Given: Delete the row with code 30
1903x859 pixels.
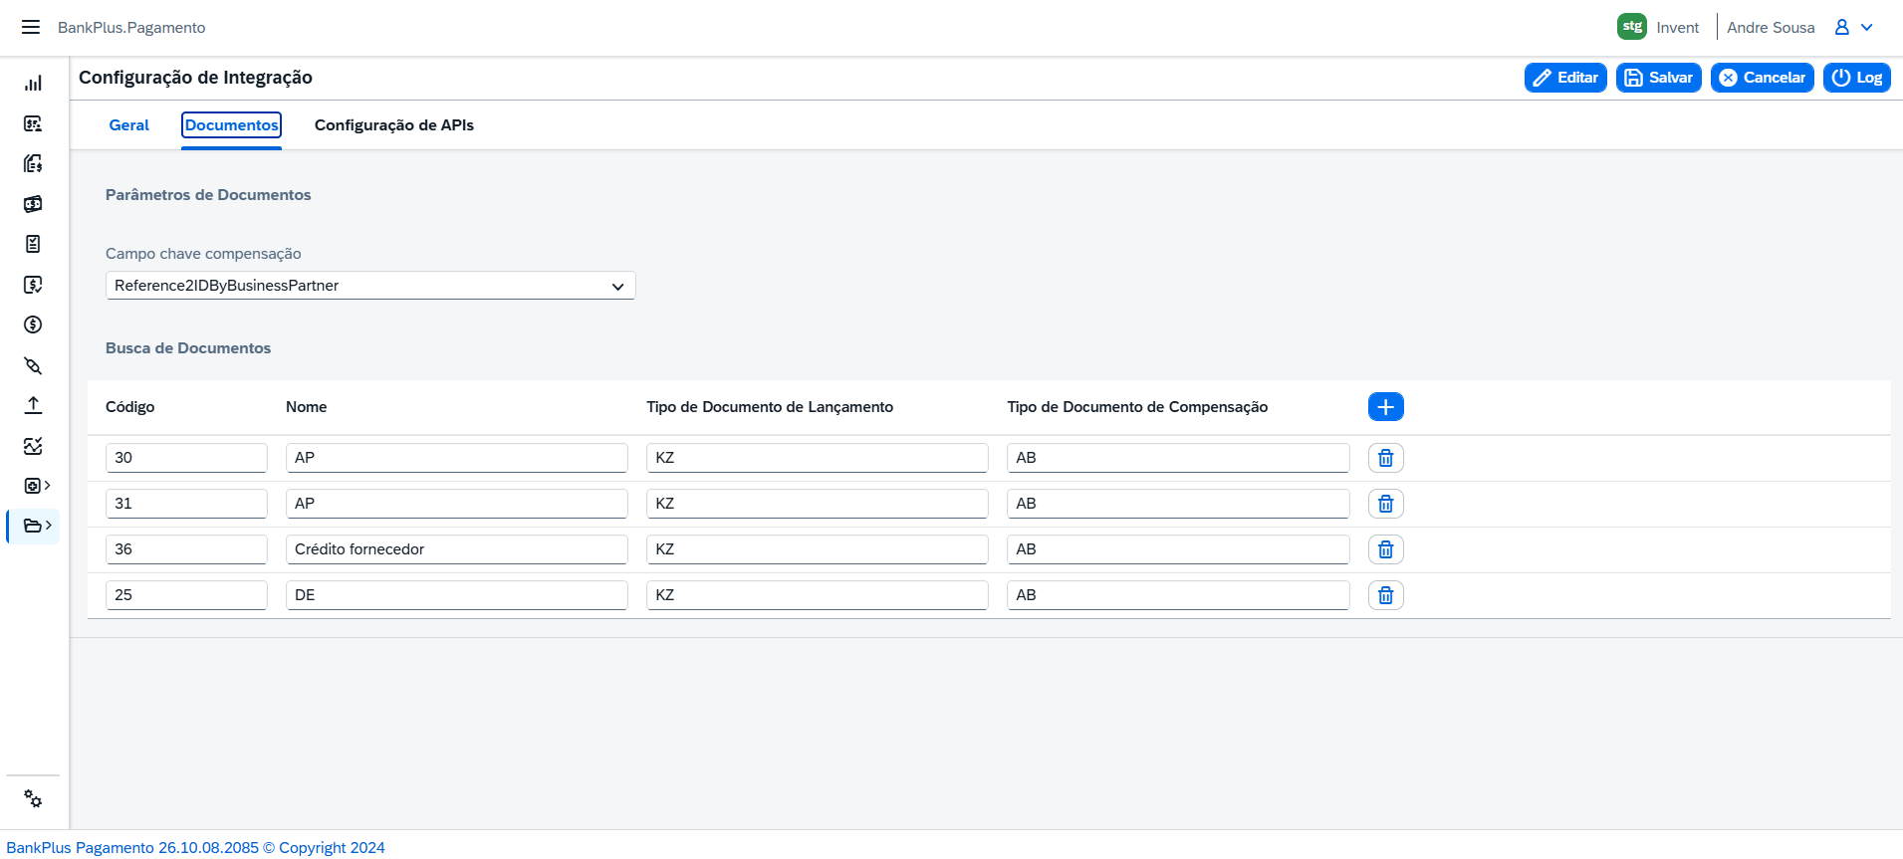Looking at the screenshot, I should click(1386, 458).
